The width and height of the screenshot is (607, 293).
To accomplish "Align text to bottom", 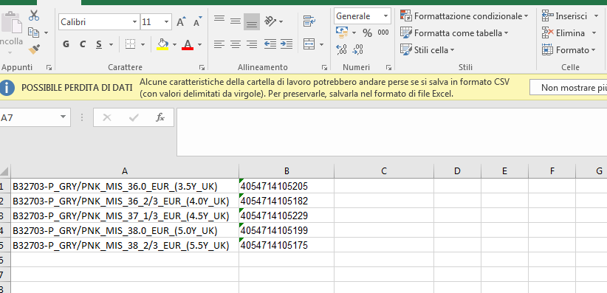I will tap(252, 21).
